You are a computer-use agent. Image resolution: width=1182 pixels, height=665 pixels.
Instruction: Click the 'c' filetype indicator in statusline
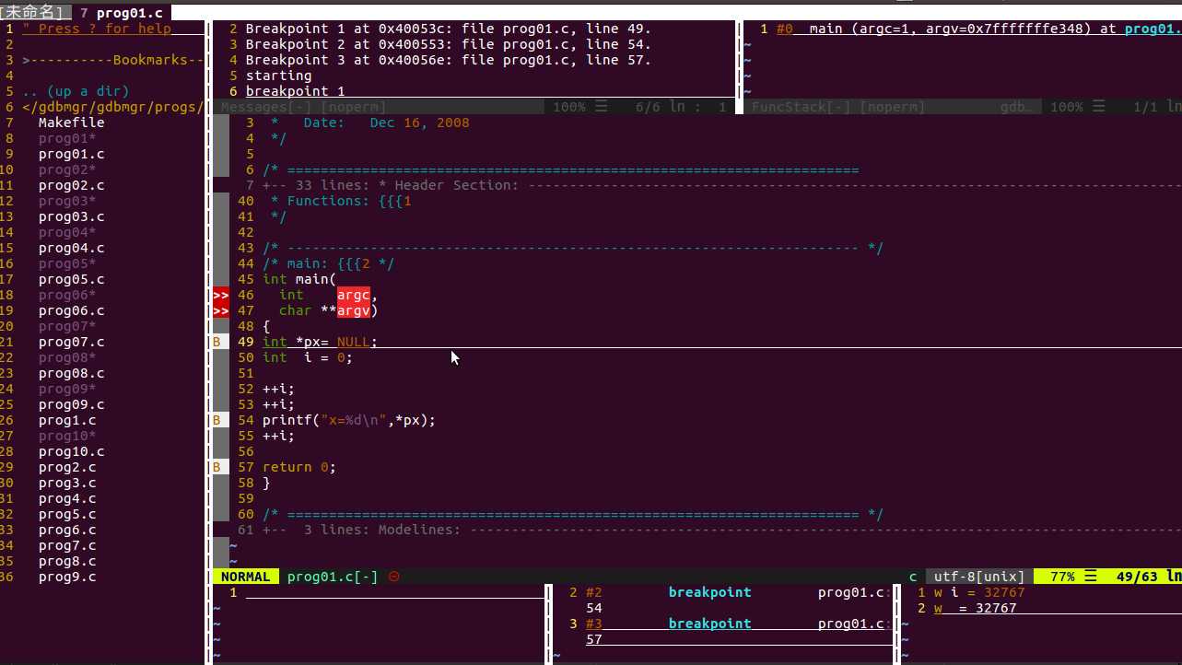coord(913,577)
